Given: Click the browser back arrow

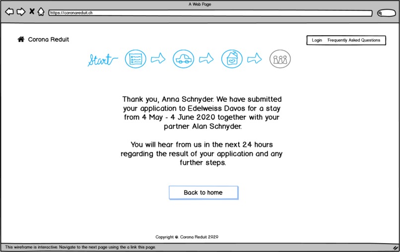Looking at the screenshot, I should click(9, 12).
